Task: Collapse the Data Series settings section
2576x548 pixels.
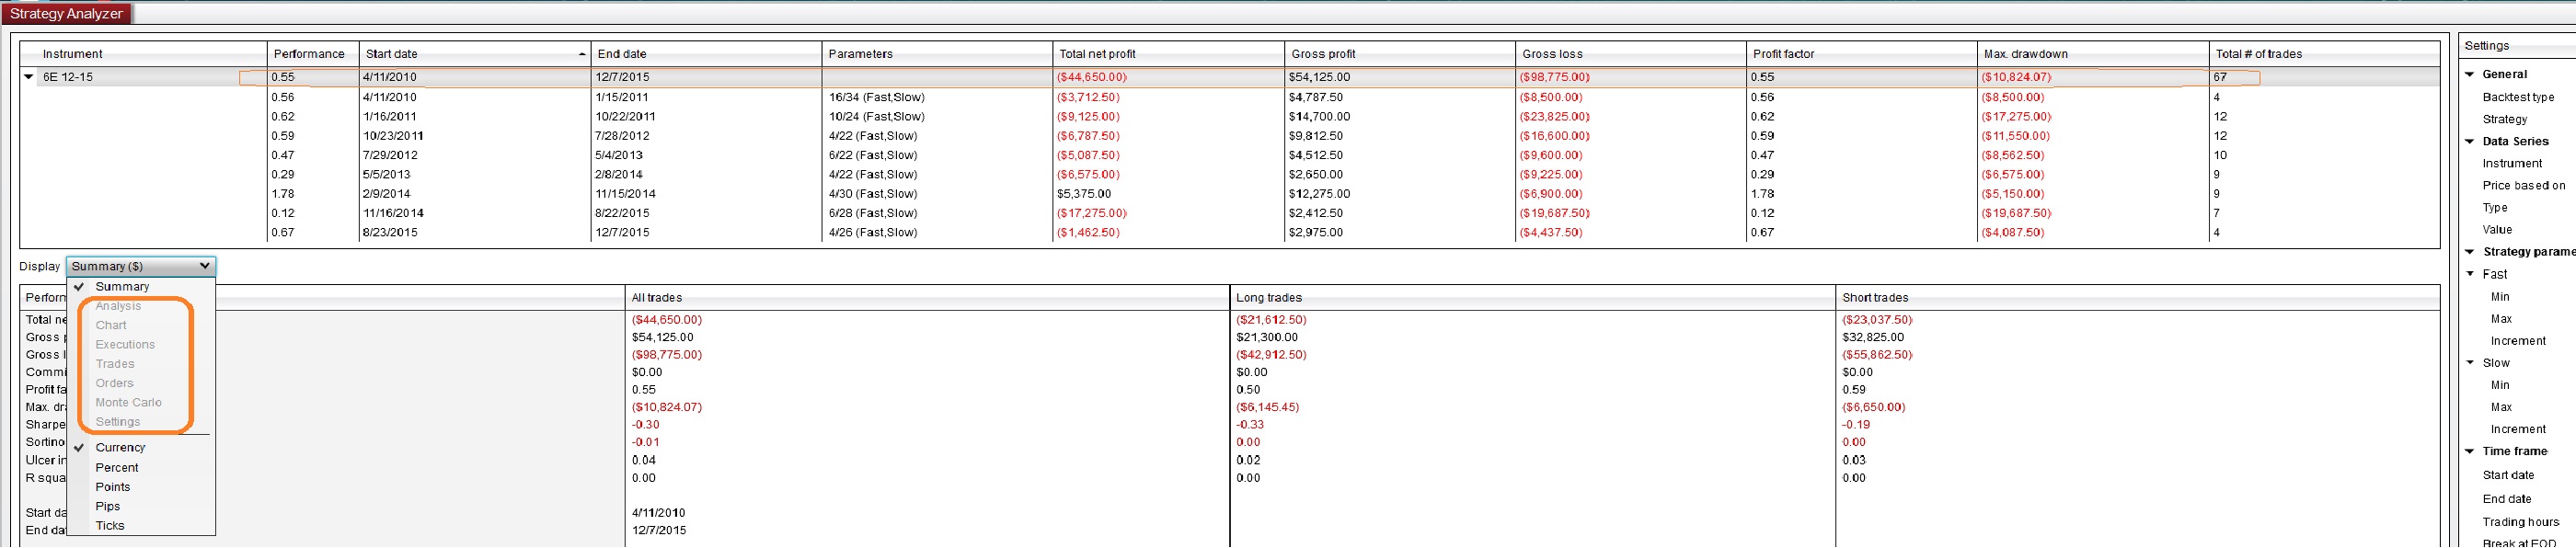Action: [x=2470, y=142]
